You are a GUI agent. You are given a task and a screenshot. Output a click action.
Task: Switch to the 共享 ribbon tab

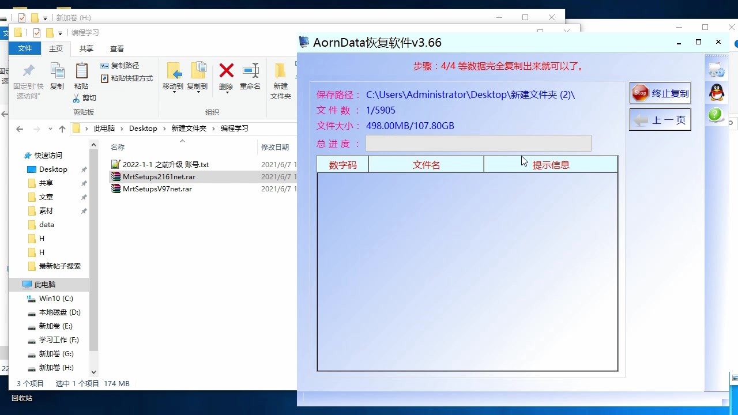[86, 49]
